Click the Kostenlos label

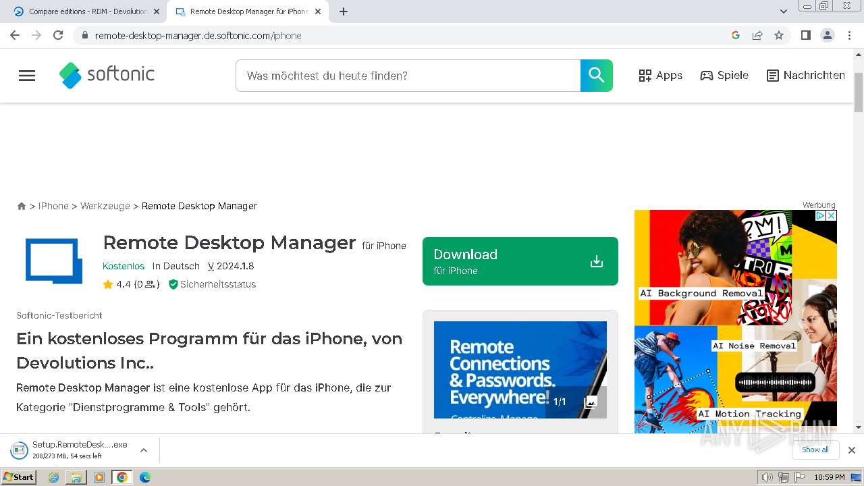coord(124,266)
